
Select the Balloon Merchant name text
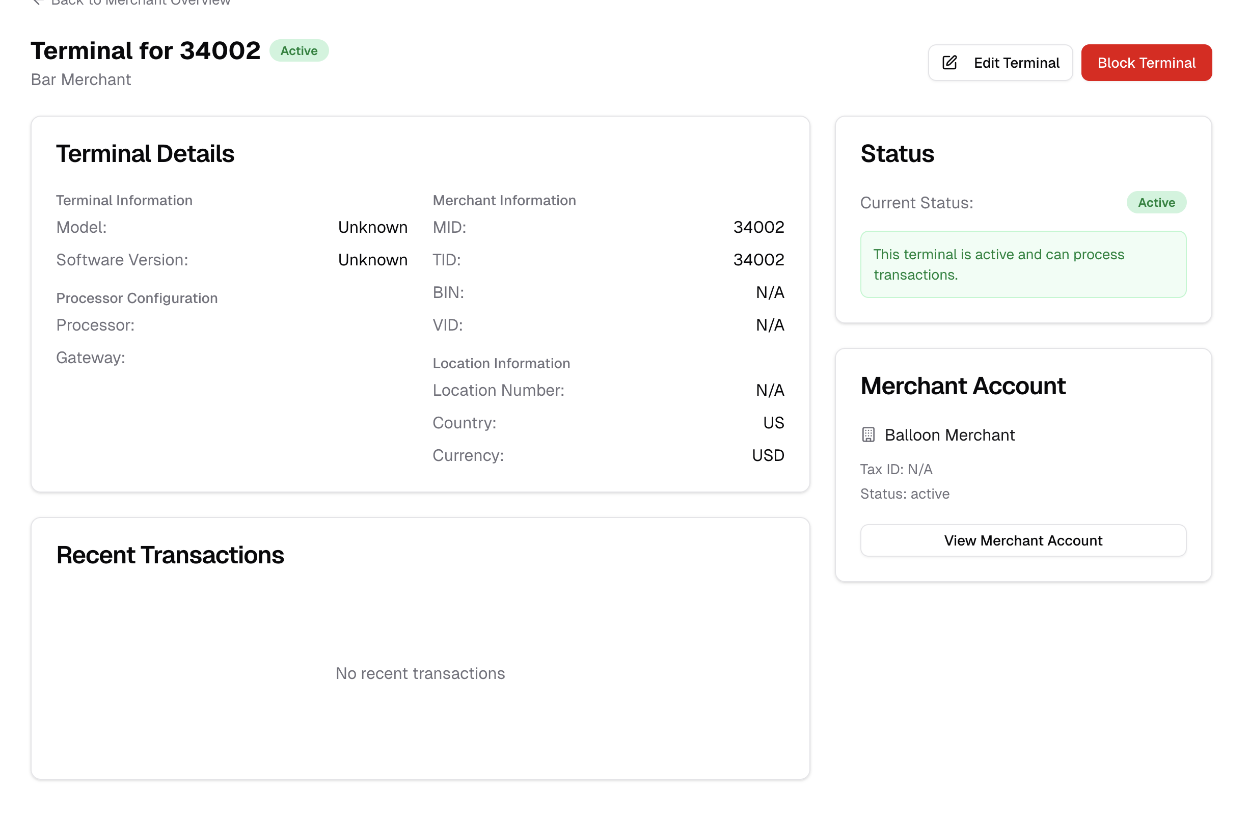tap(949, 435)
